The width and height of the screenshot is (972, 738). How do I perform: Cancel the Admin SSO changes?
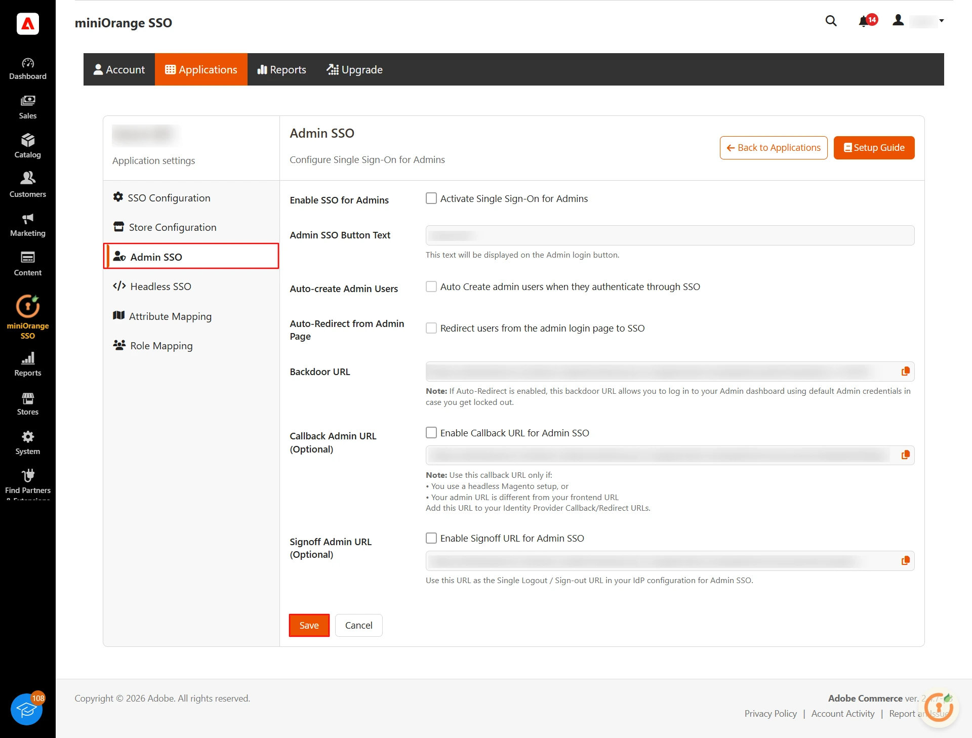pyautogui.click(x=358, y=625)
